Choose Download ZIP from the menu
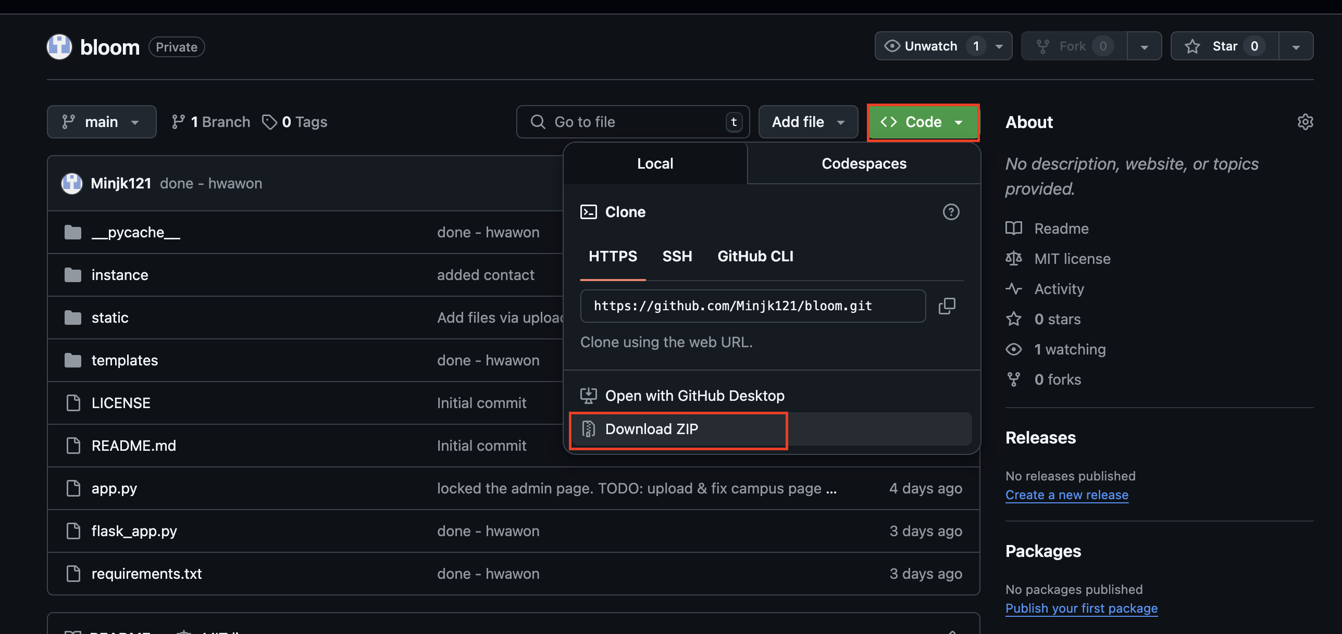 651,429
